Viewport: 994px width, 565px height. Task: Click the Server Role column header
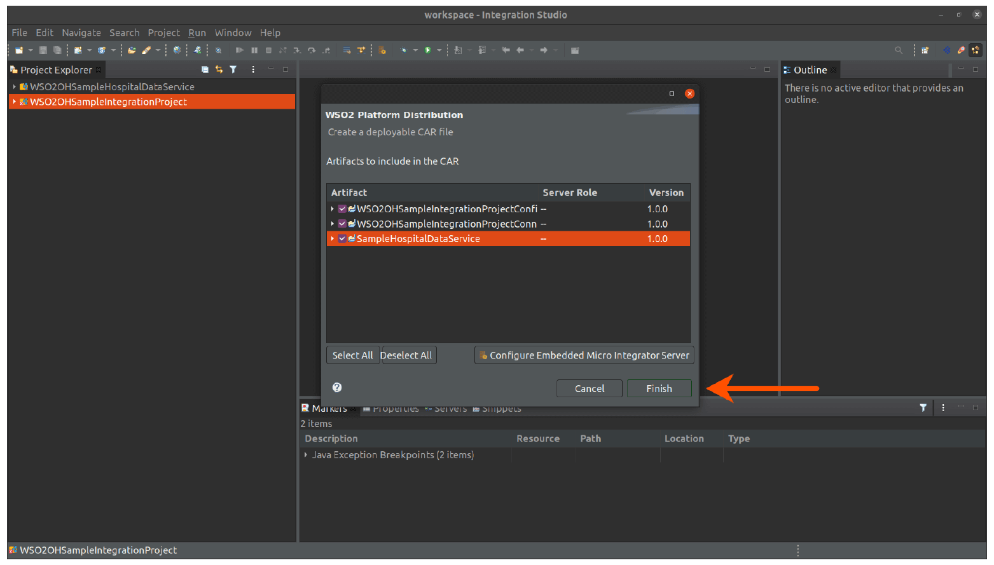click(x=570, y=192)
